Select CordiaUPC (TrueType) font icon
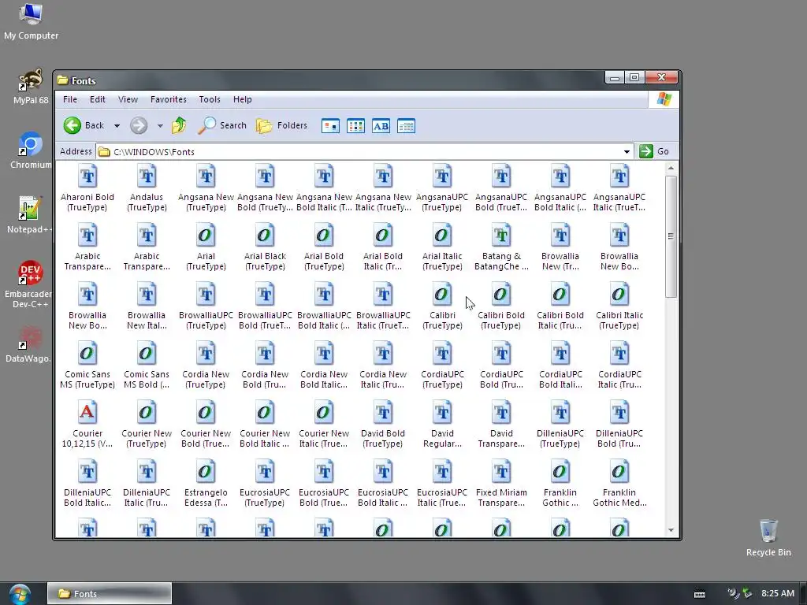The image size is (807, 605). pos(442,354)
